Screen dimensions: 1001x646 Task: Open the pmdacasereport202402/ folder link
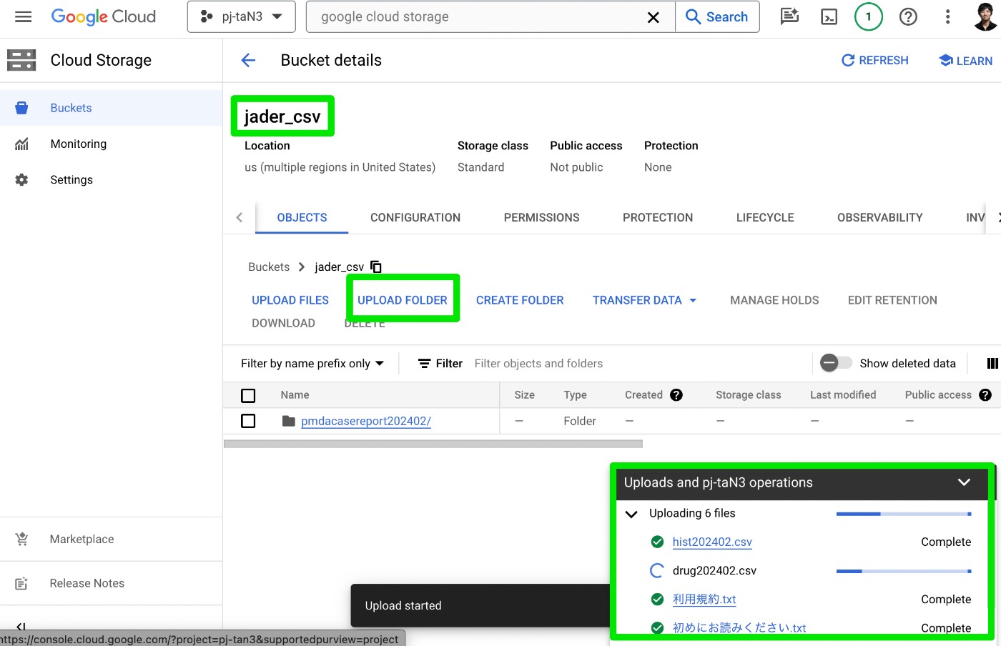(366, 421)
